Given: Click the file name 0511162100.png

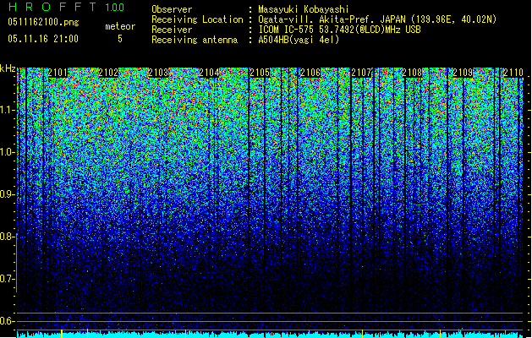Looking at the screenshot, I should tap(43, 23).
